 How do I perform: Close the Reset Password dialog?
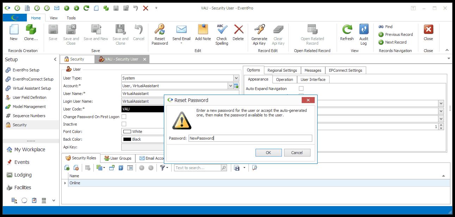308,100
